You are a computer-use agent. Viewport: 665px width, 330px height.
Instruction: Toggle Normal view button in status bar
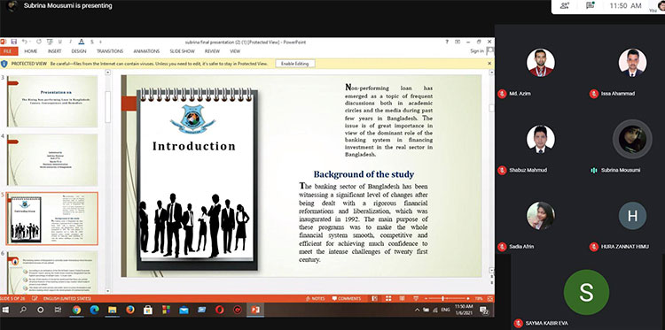[374, 298]
